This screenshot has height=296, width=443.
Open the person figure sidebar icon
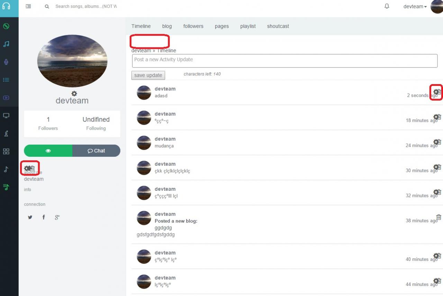(6, 134)
